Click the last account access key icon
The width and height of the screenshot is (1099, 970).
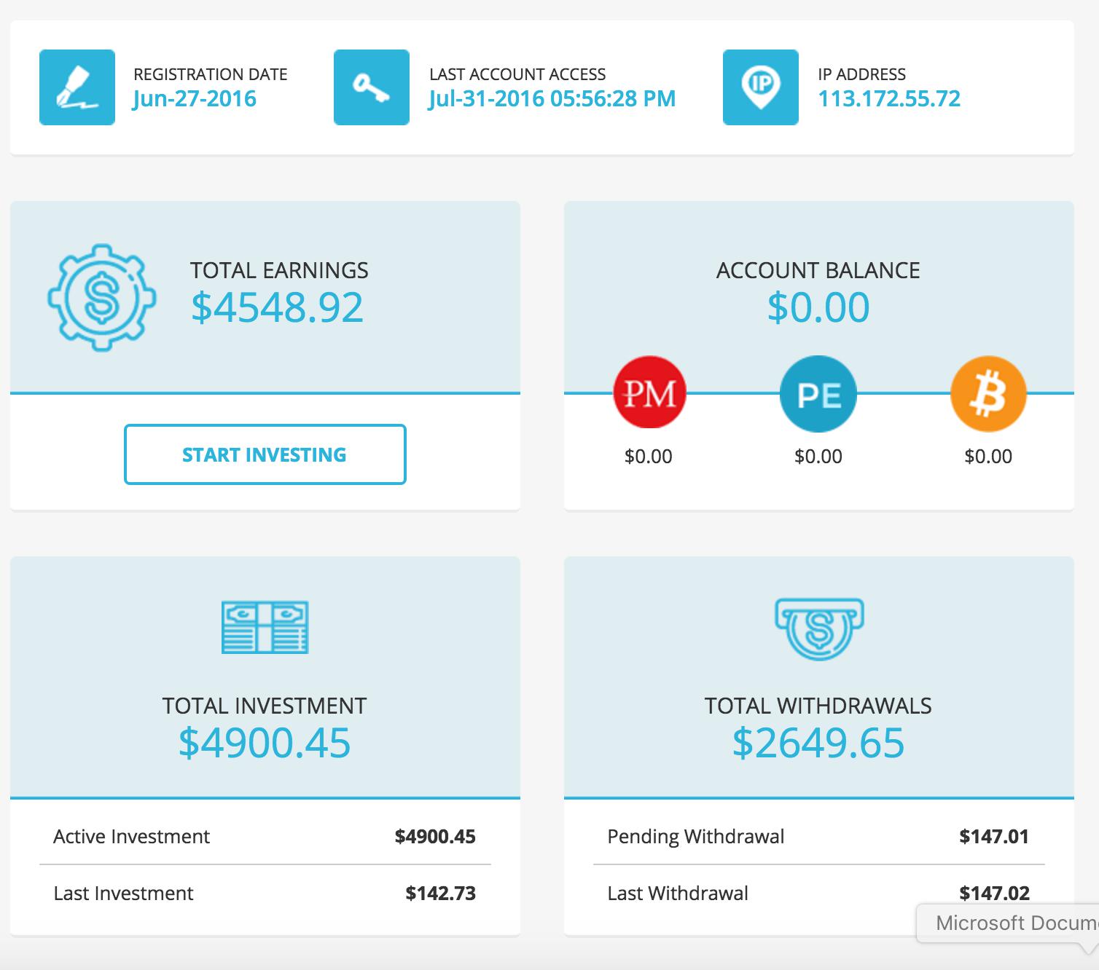372,87
